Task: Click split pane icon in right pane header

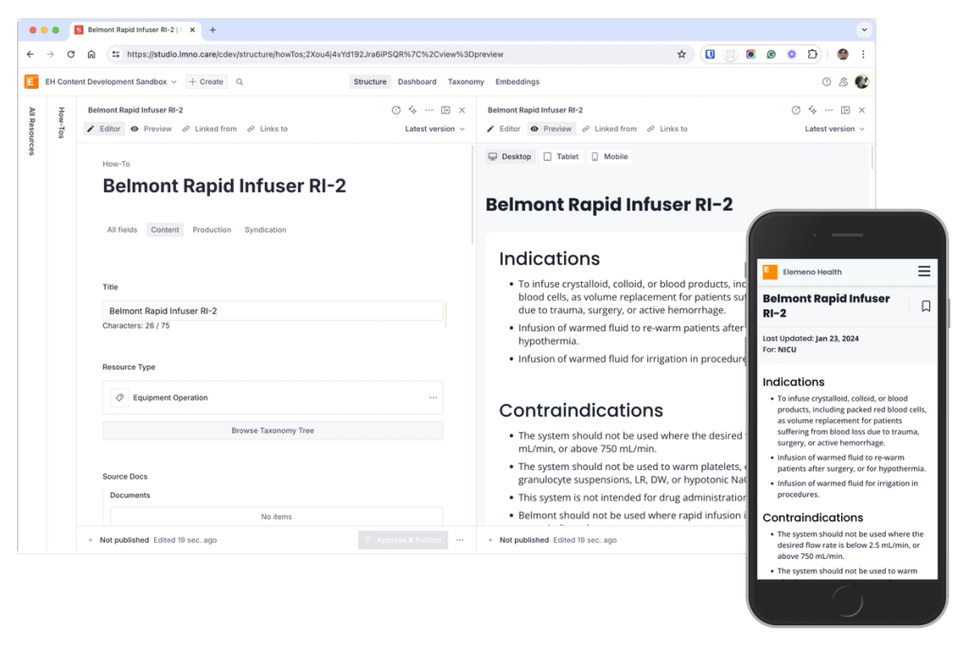Action: [x=845, y=110]
